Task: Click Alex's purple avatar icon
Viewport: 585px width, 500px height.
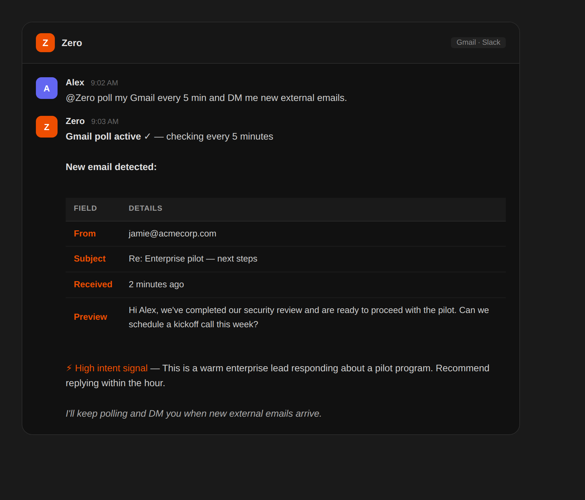Action: pos(47,88)
